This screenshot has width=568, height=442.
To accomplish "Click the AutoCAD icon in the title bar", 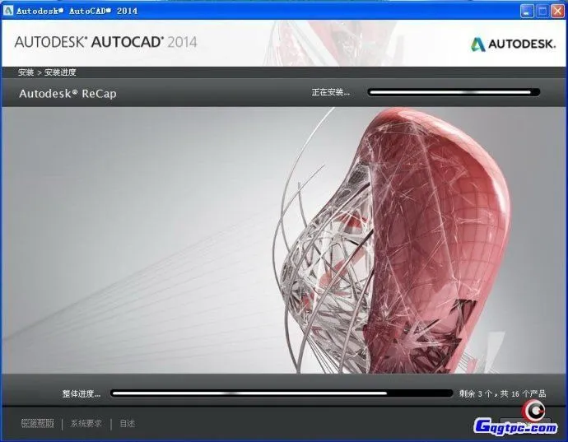I will pyautogui.click(x=8, y=11).
